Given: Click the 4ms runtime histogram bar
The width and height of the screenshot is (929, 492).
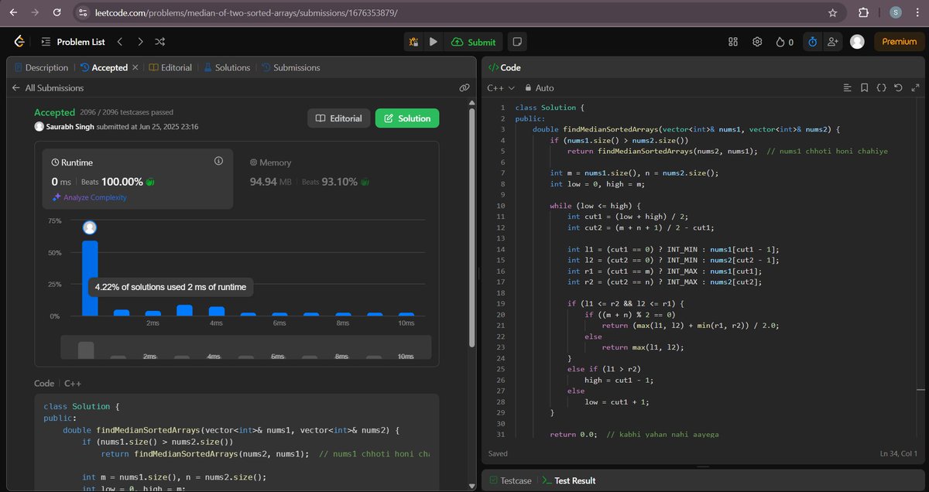Looking at the screenshot, I should [217, 311].
